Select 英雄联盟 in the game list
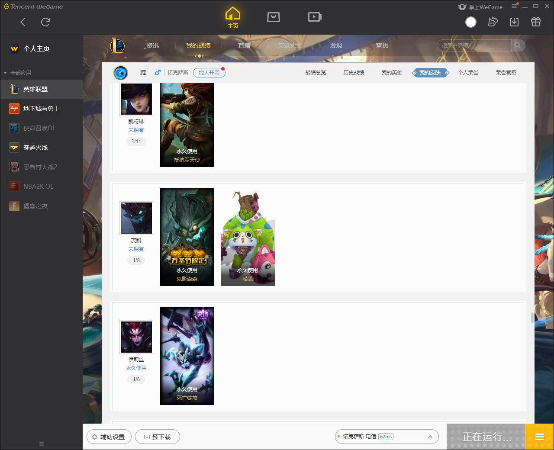The image size is (554, 450). [x=41, y=89]
